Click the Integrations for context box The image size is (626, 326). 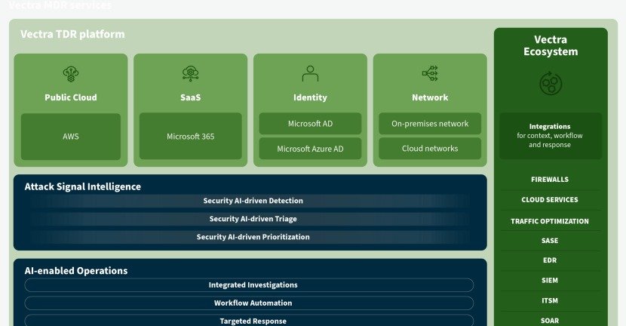[x=551, y=136]
